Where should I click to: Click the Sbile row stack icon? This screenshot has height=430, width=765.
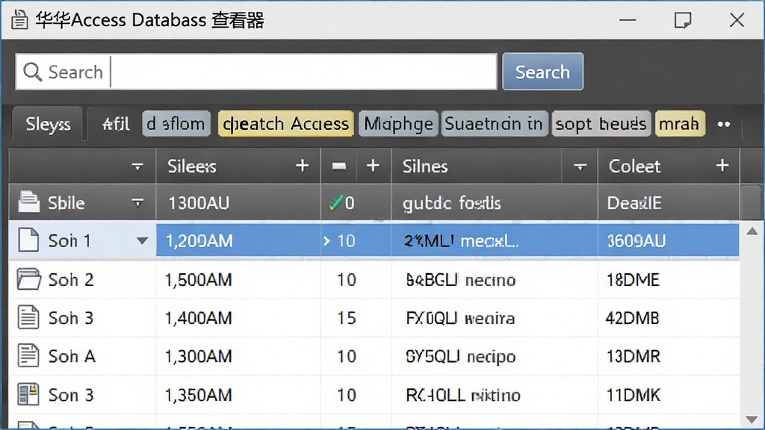tap(29, 202)
